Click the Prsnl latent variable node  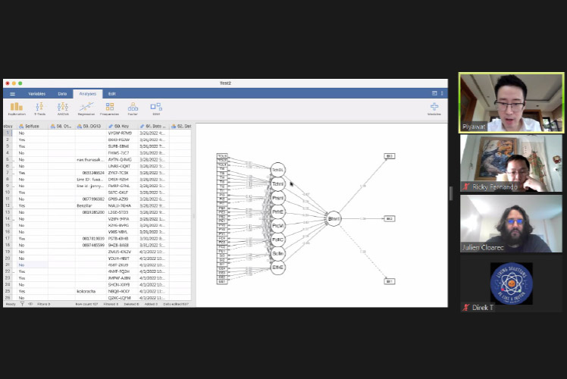(277, 198)
